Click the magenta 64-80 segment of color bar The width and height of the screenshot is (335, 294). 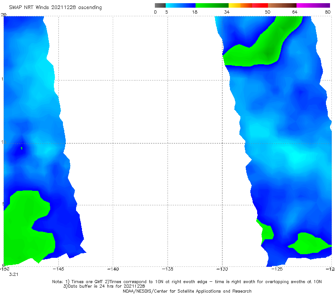(x=313, y=5)
